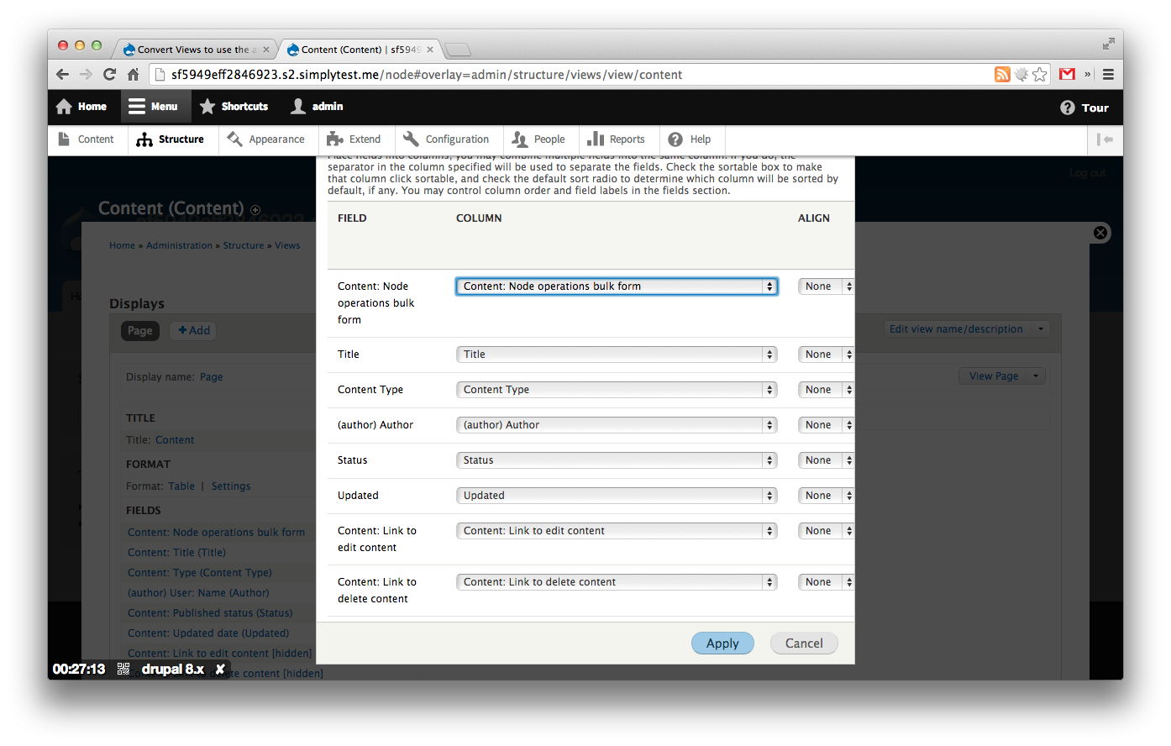
Task: Open Appearance admin section
Action: click(x=265, y=139)
